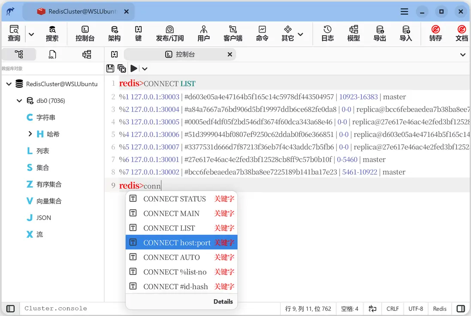Close the RedisCluster@WSLUbuntu connection tab
Viewport: 471px width, 316px height.
click(127, 12)
